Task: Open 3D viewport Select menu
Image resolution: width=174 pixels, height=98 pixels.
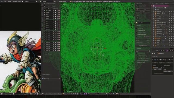Action: click(x=51, y=94)
